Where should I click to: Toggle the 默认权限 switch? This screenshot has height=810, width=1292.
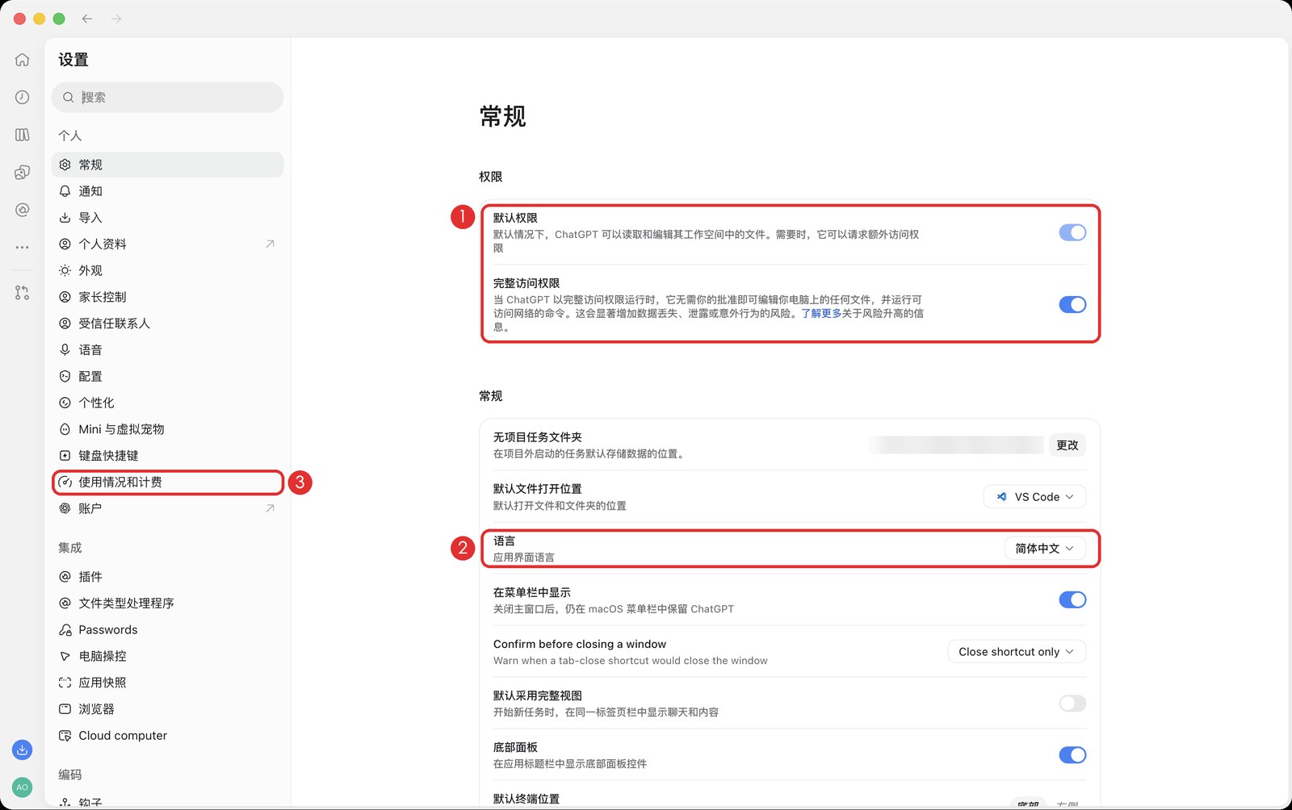pos(1072,232)
